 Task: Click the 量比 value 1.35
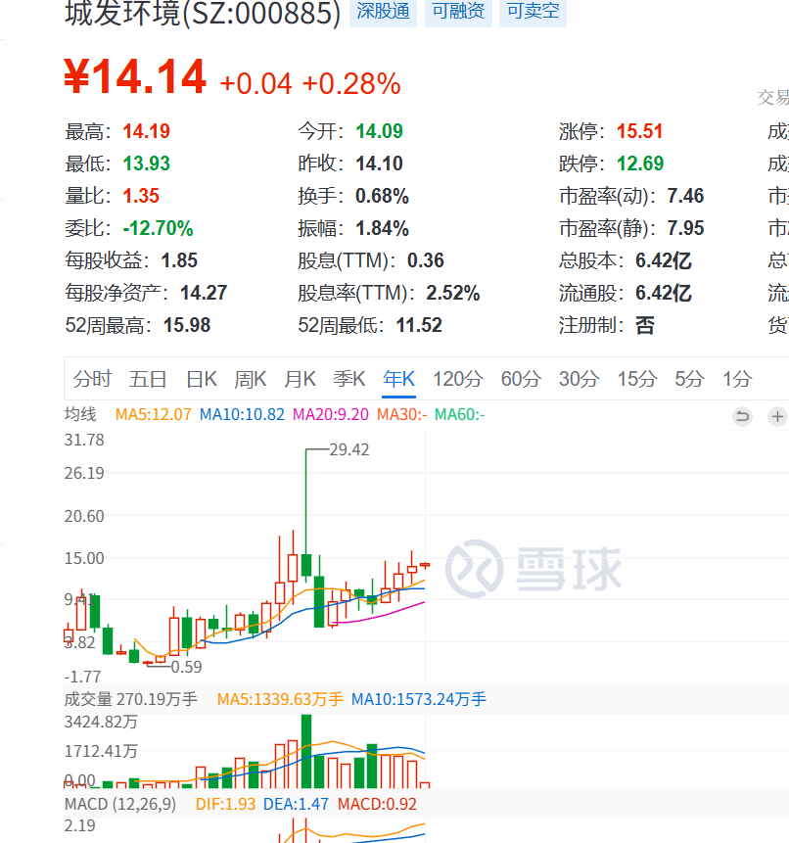[141, 196]
